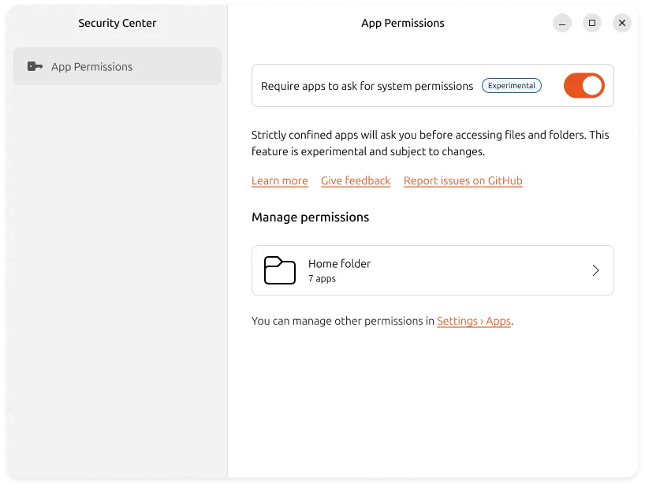Screen dimensions: 645x487
Task: Select the key icon beside App Permissions
Action: [35, 66]
